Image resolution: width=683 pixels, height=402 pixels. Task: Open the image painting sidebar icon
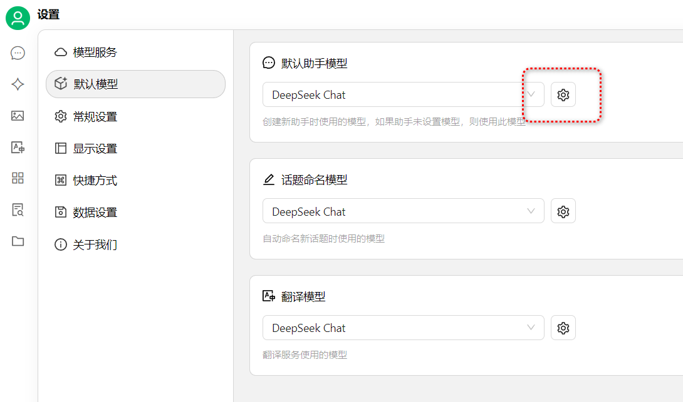(18, 116)
